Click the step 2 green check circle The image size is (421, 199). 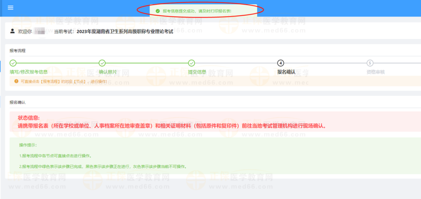(x=102, y=63)
